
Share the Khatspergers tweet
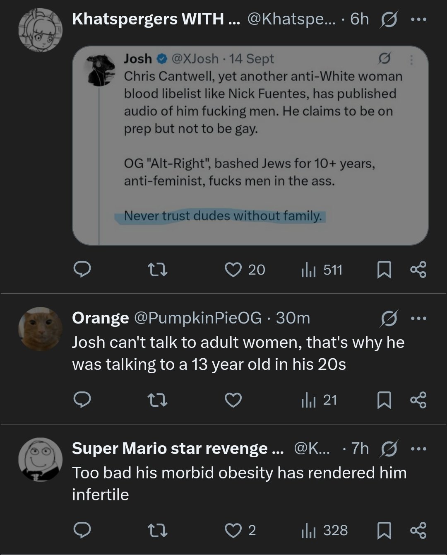coord(418,270)
